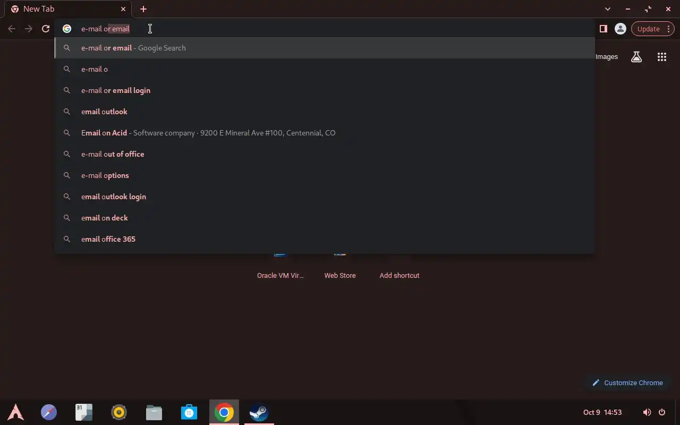Screen dimensions: 680x425
Task: Open the file manager in the taskbar
Action: (154, 412)
